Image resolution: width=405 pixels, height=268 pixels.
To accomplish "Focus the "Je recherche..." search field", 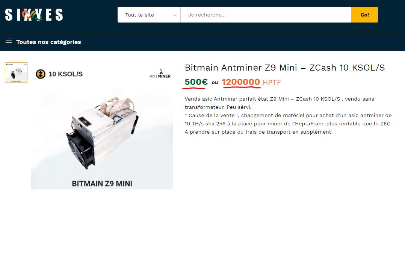I will point(266,15).
